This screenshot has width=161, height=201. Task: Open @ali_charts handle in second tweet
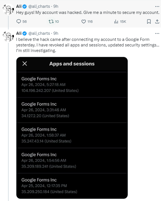pyautogui.click(x=39, y=33)
